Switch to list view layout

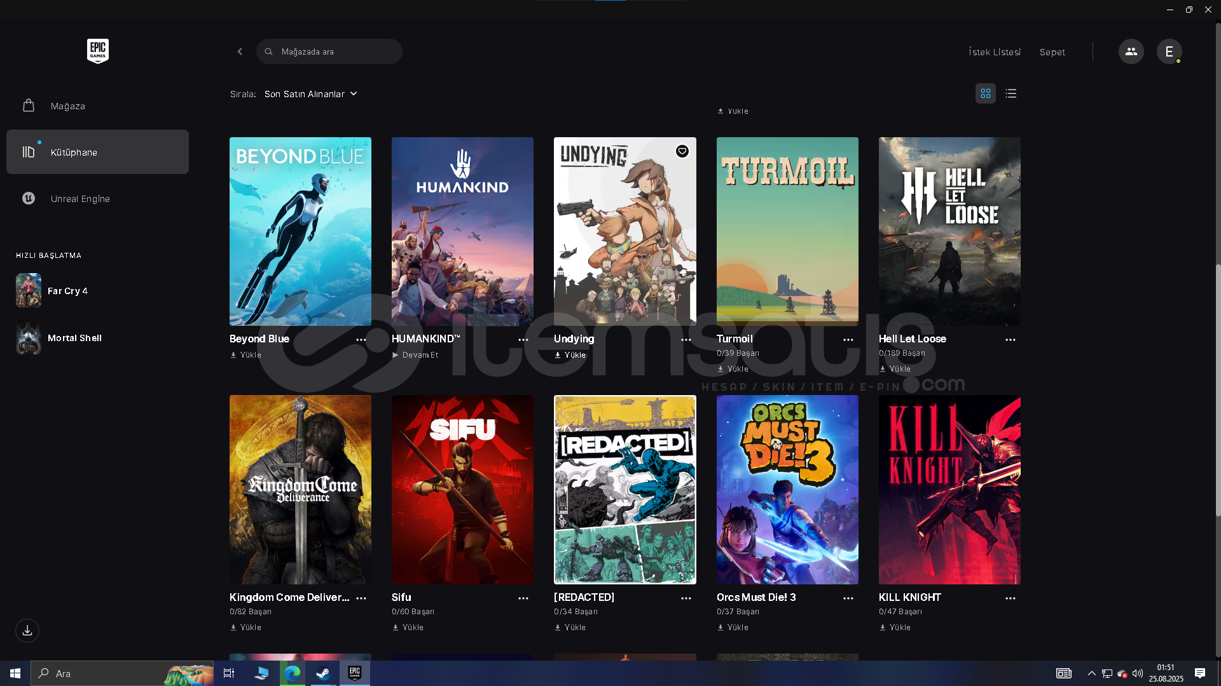(x=1011, y=93)
